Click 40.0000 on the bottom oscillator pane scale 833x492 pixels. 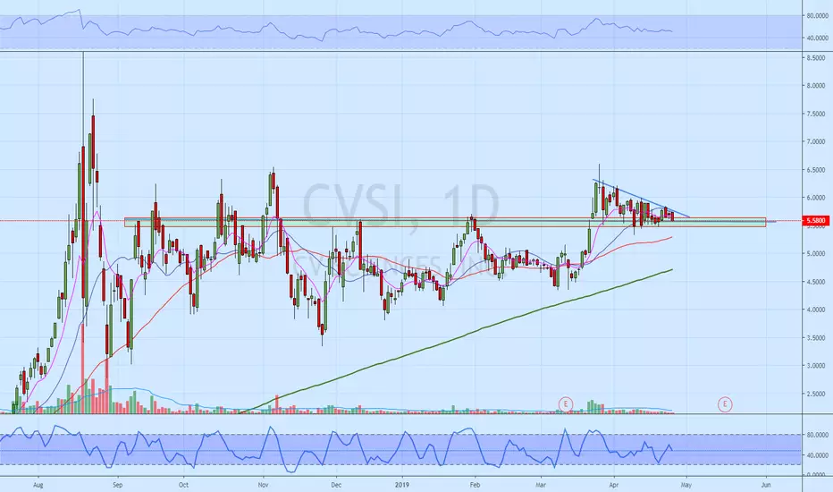coord(817,455)
